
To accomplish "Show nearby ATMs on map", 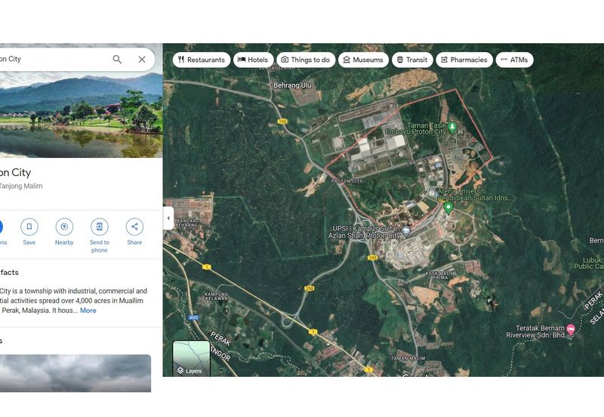I will pyautogui.click(x=513, y=60).
